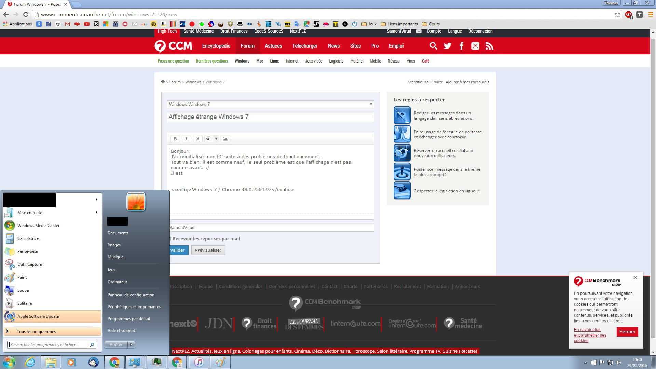
Task: Open Panneau de configuration in the Start menu
Action: [x=131, y=295]
